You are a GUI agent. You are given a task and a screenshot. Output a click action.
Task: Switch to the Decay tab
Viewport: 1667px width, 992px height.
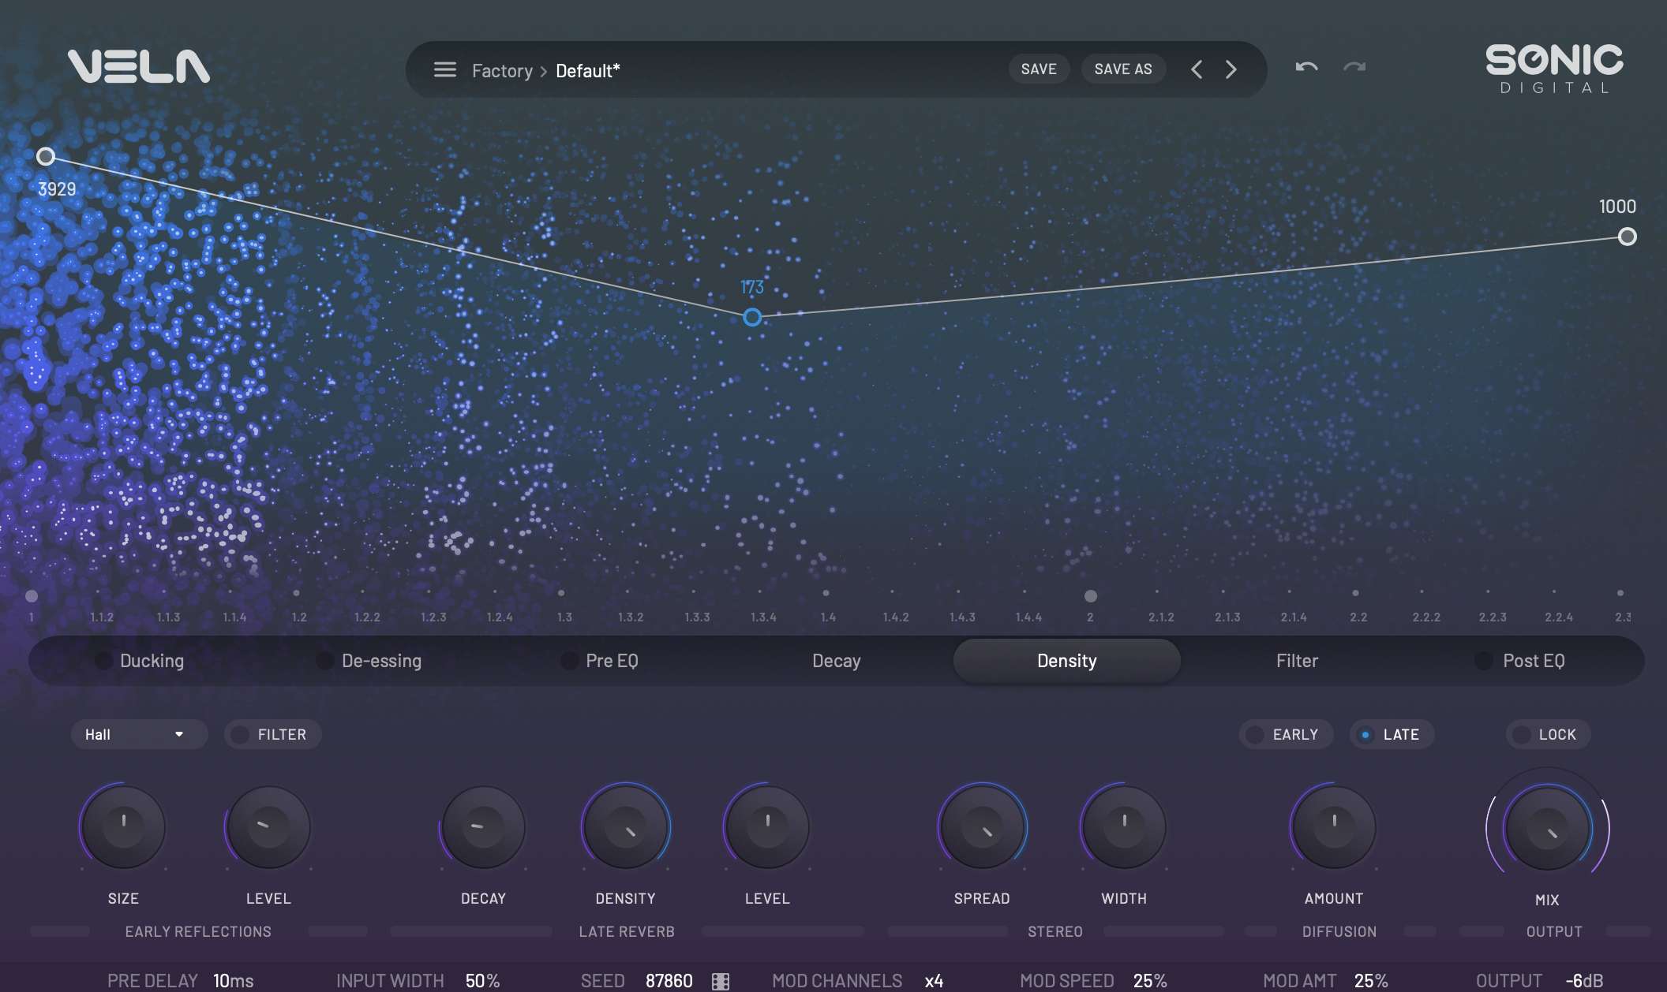(837, 661)
